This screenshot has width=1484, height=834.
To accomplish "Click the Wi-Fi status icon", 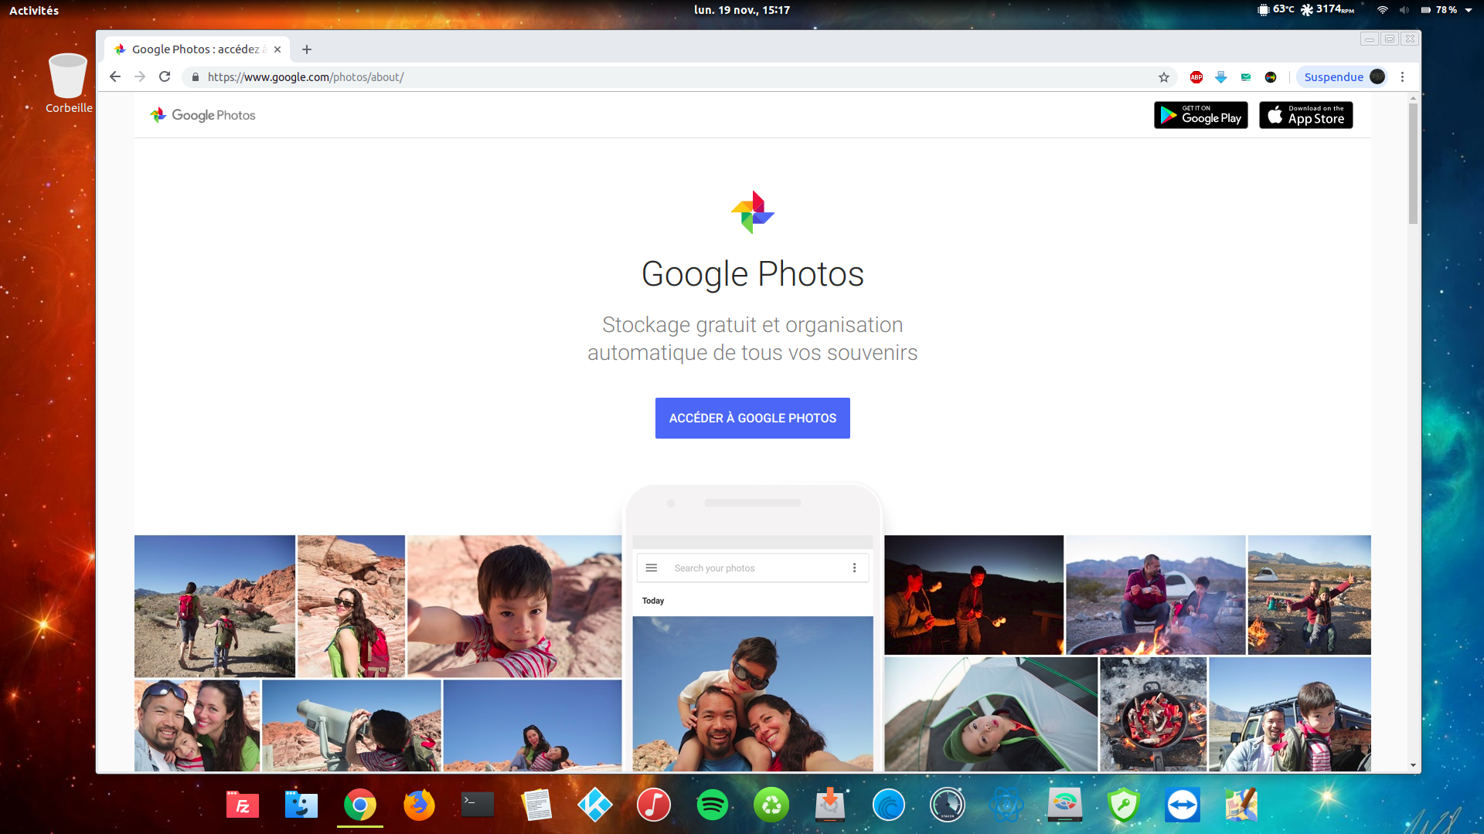I will 1383,10.
